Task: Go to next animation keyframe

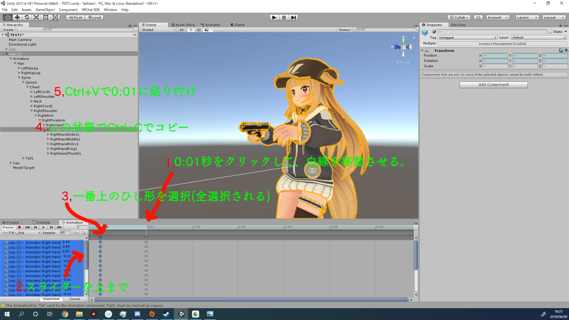Action: click(52, 228)
